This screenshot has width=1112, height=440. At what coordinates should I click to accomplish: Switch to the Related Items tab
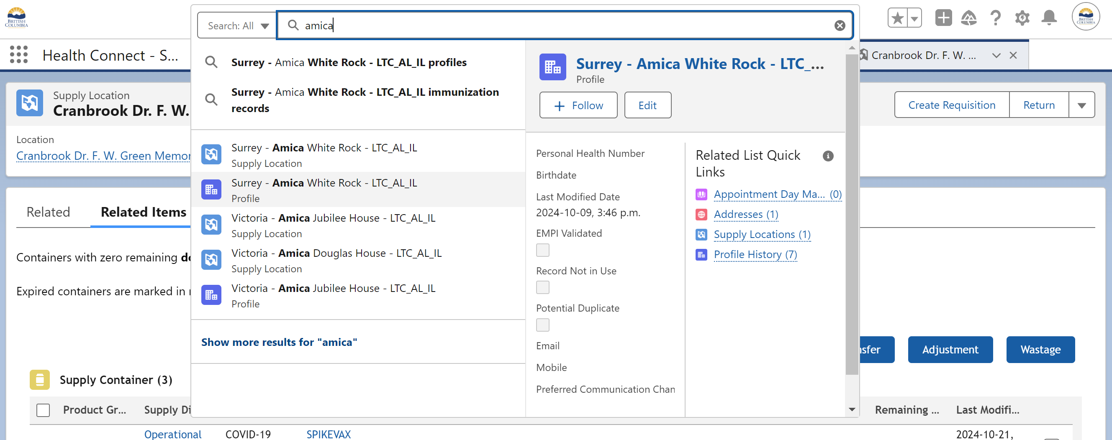143,212
